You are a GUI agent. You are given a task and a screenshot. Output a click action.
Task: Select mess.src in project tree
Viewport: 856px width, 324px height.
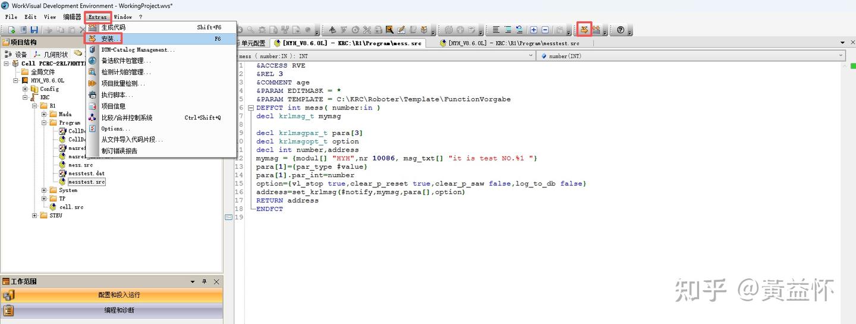(x=80, y=165)
